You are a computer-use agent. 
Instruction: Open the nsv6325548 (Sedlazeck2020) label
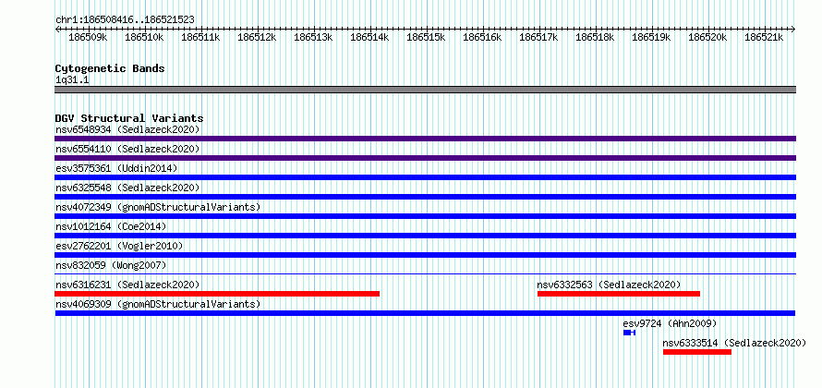point(127,188)
